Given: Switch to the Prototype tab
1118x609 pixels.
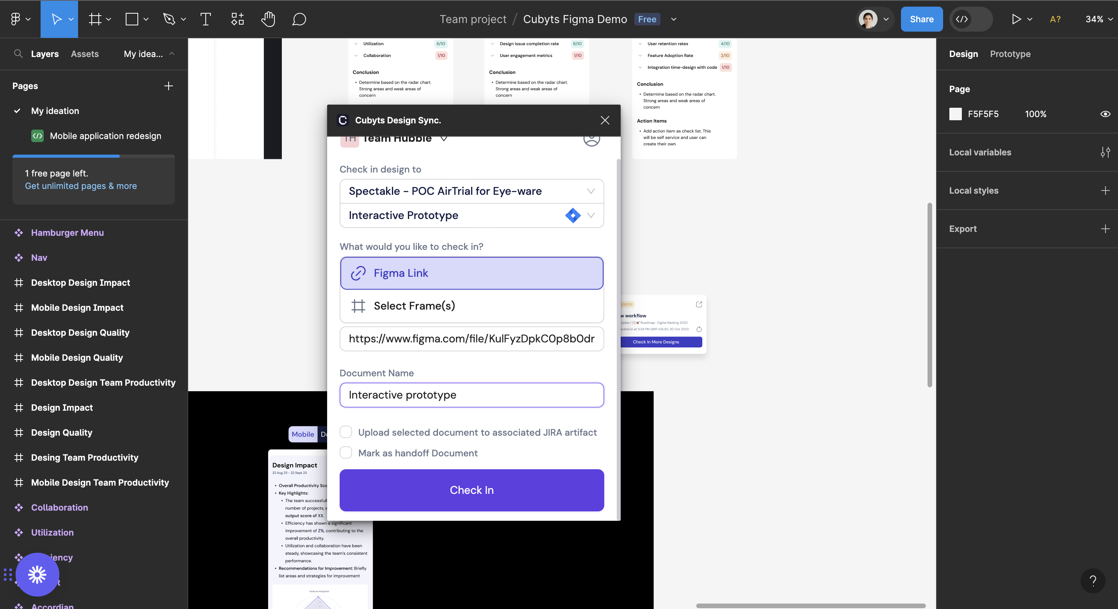Looking at the screenshot, I should pos(1010,54).
